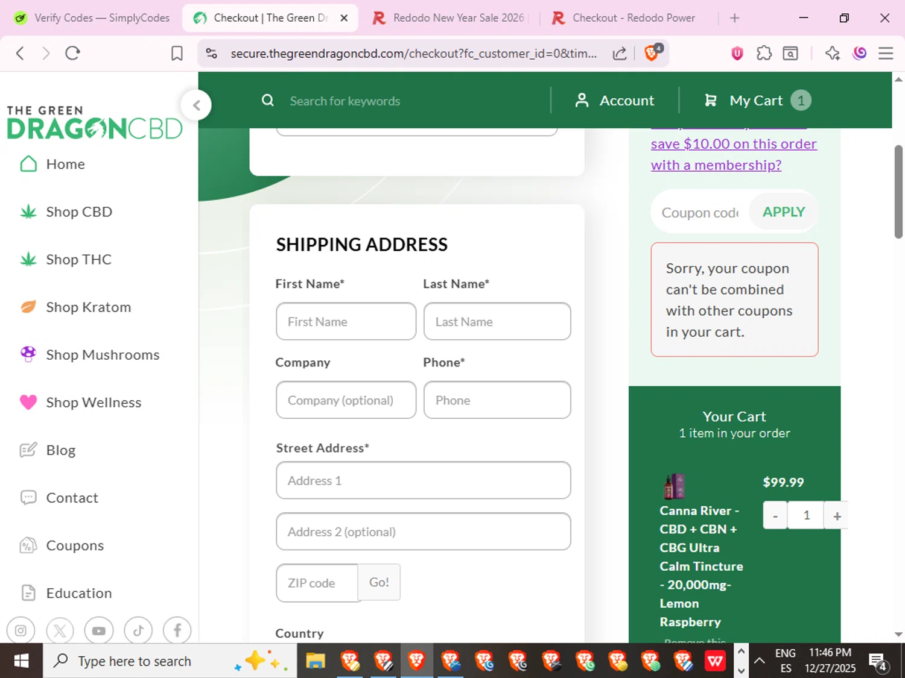The width and height of the screenshot is (905, 678).
Task: Open Windows Start menu
Action: (21, 661)
